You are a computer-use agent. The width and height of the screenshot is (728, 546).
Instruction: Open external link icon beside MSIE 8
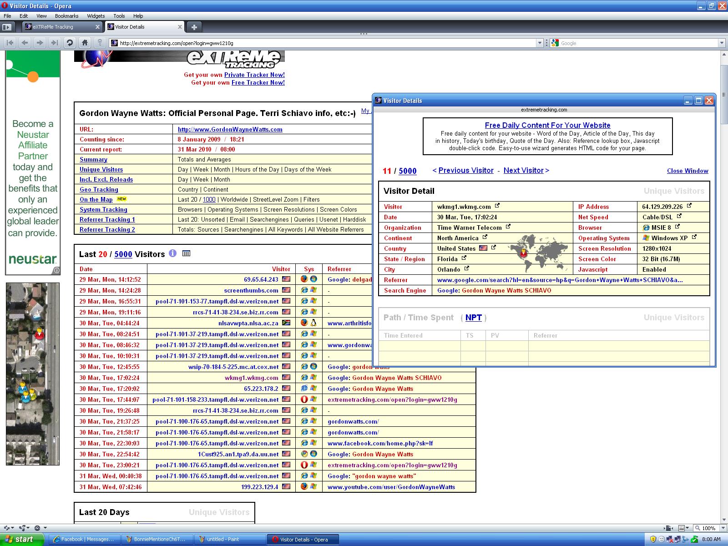(677, 226)
